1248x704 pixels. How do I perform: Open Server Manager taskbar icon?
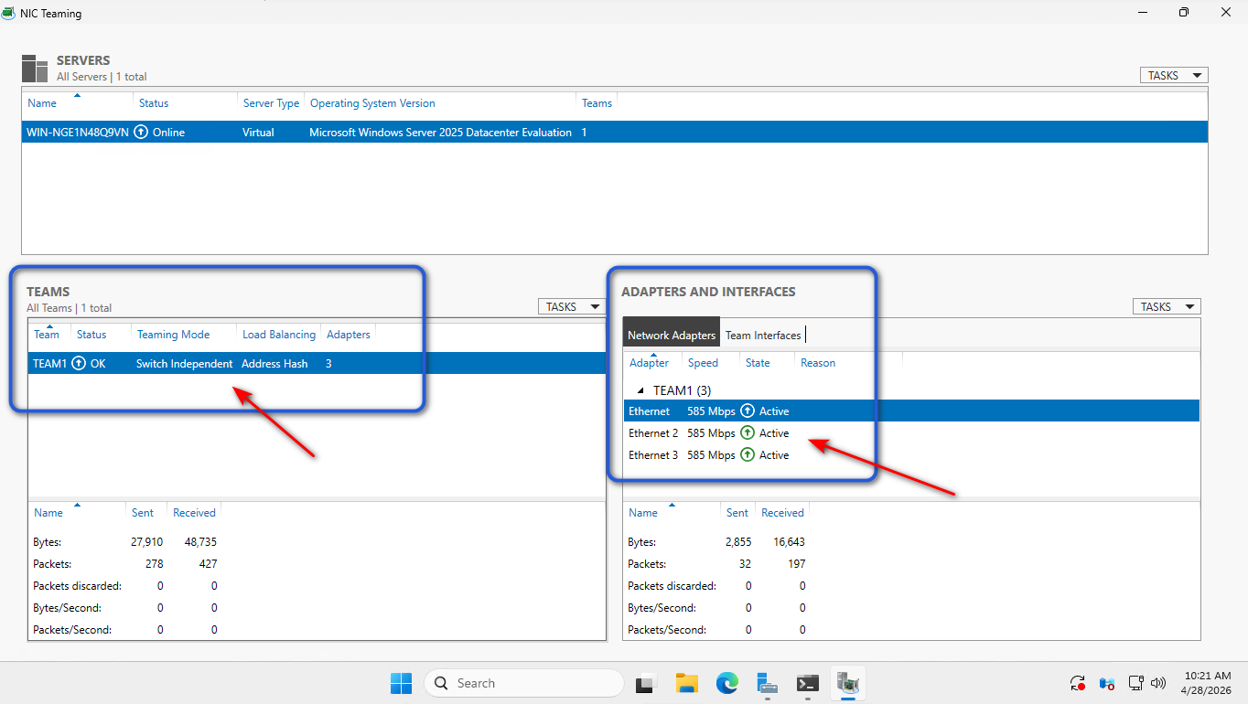pyautogui.click(x=767, y=683)
